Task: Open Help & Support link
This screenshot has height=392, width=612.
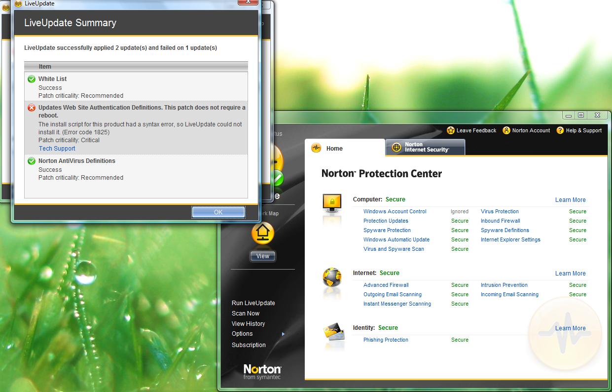Action: [584, 130]
